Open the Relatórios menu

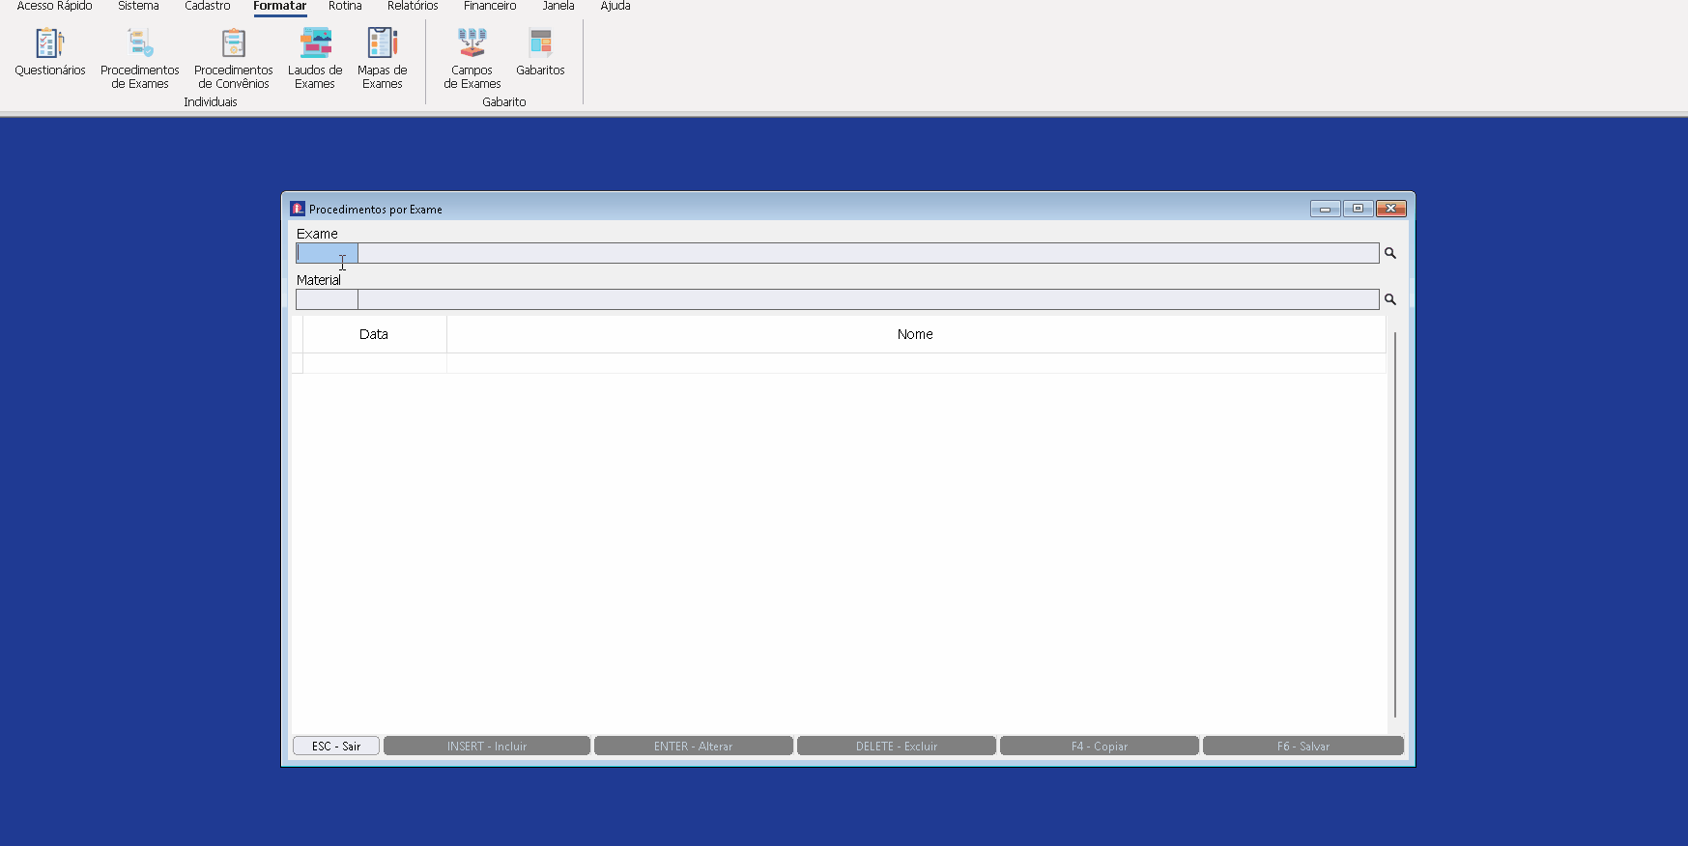(x=413, y=7)
